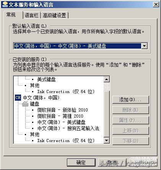
Task: Click the services list scrollbar thumb
Action: click(x=107, y=114)
